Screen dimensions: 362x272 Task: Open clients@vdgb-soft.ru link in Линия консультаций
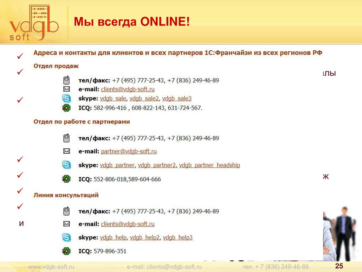pyautogui.click(x=128, y=224)
